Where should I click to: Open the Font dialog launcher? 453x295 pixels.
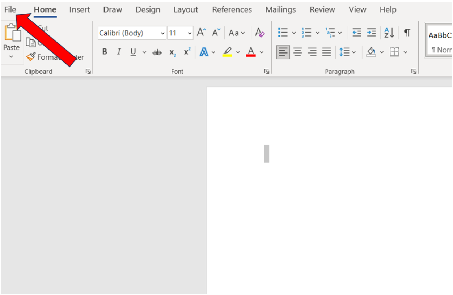click(x=267, y=72)
